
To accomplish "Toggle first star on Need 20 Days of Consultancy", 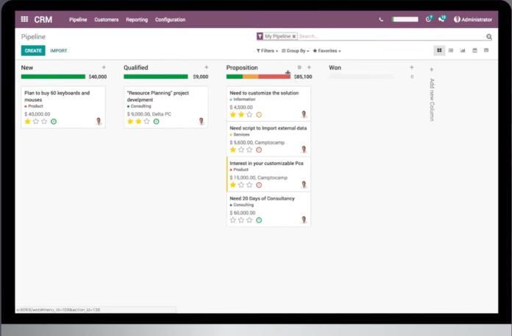I will (233, 220).
